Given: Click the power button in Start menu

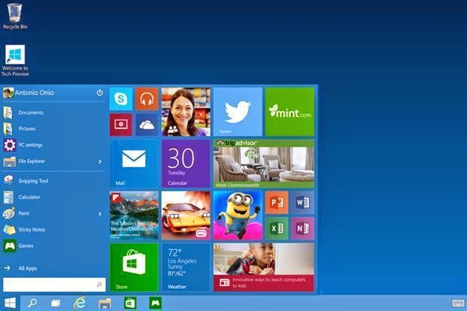Looking at the screenshot, I should click(x=100, y=92).
